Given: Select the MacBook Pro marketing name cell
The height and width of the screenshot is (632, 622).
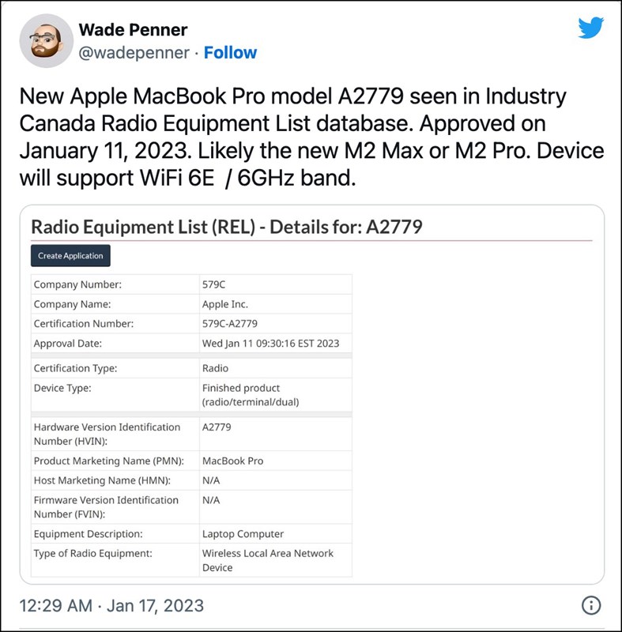Looking at the screenshot, I should point(276,461).
